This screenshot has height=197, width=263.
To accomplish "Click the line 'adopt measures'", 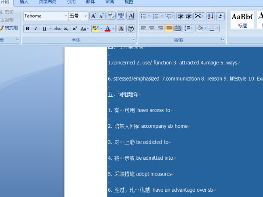I will (x=154, y=174).
